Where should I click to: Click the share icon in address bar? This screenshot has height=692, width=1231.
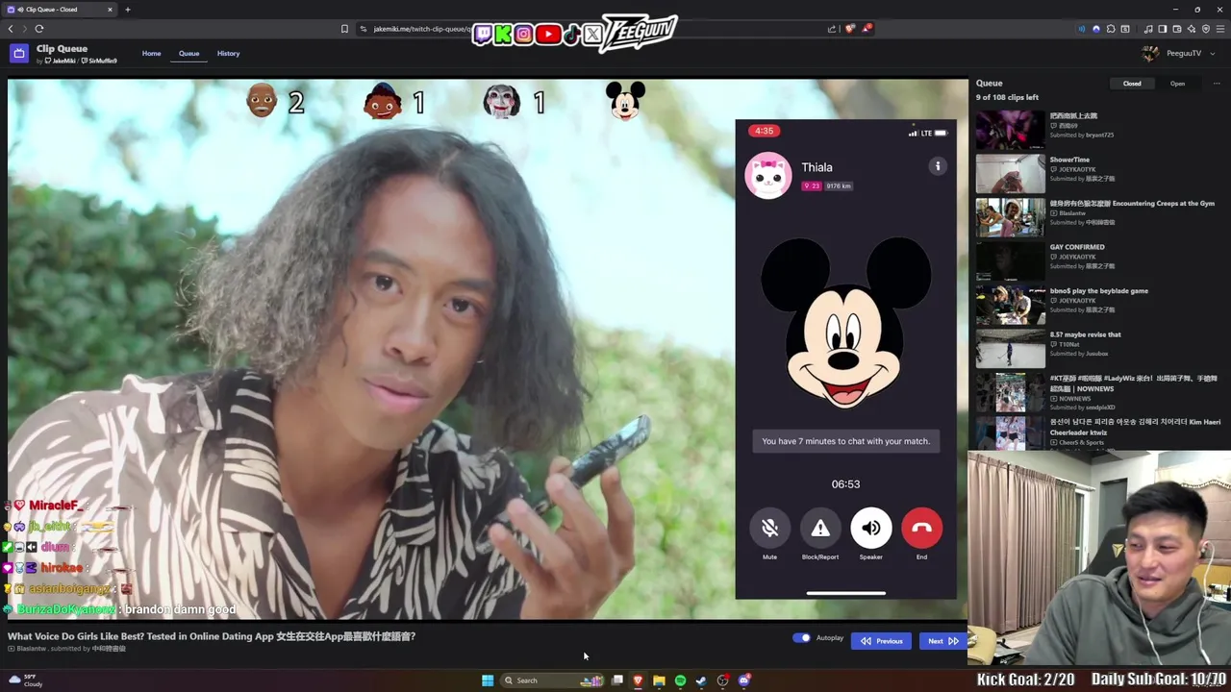point(832,29)
